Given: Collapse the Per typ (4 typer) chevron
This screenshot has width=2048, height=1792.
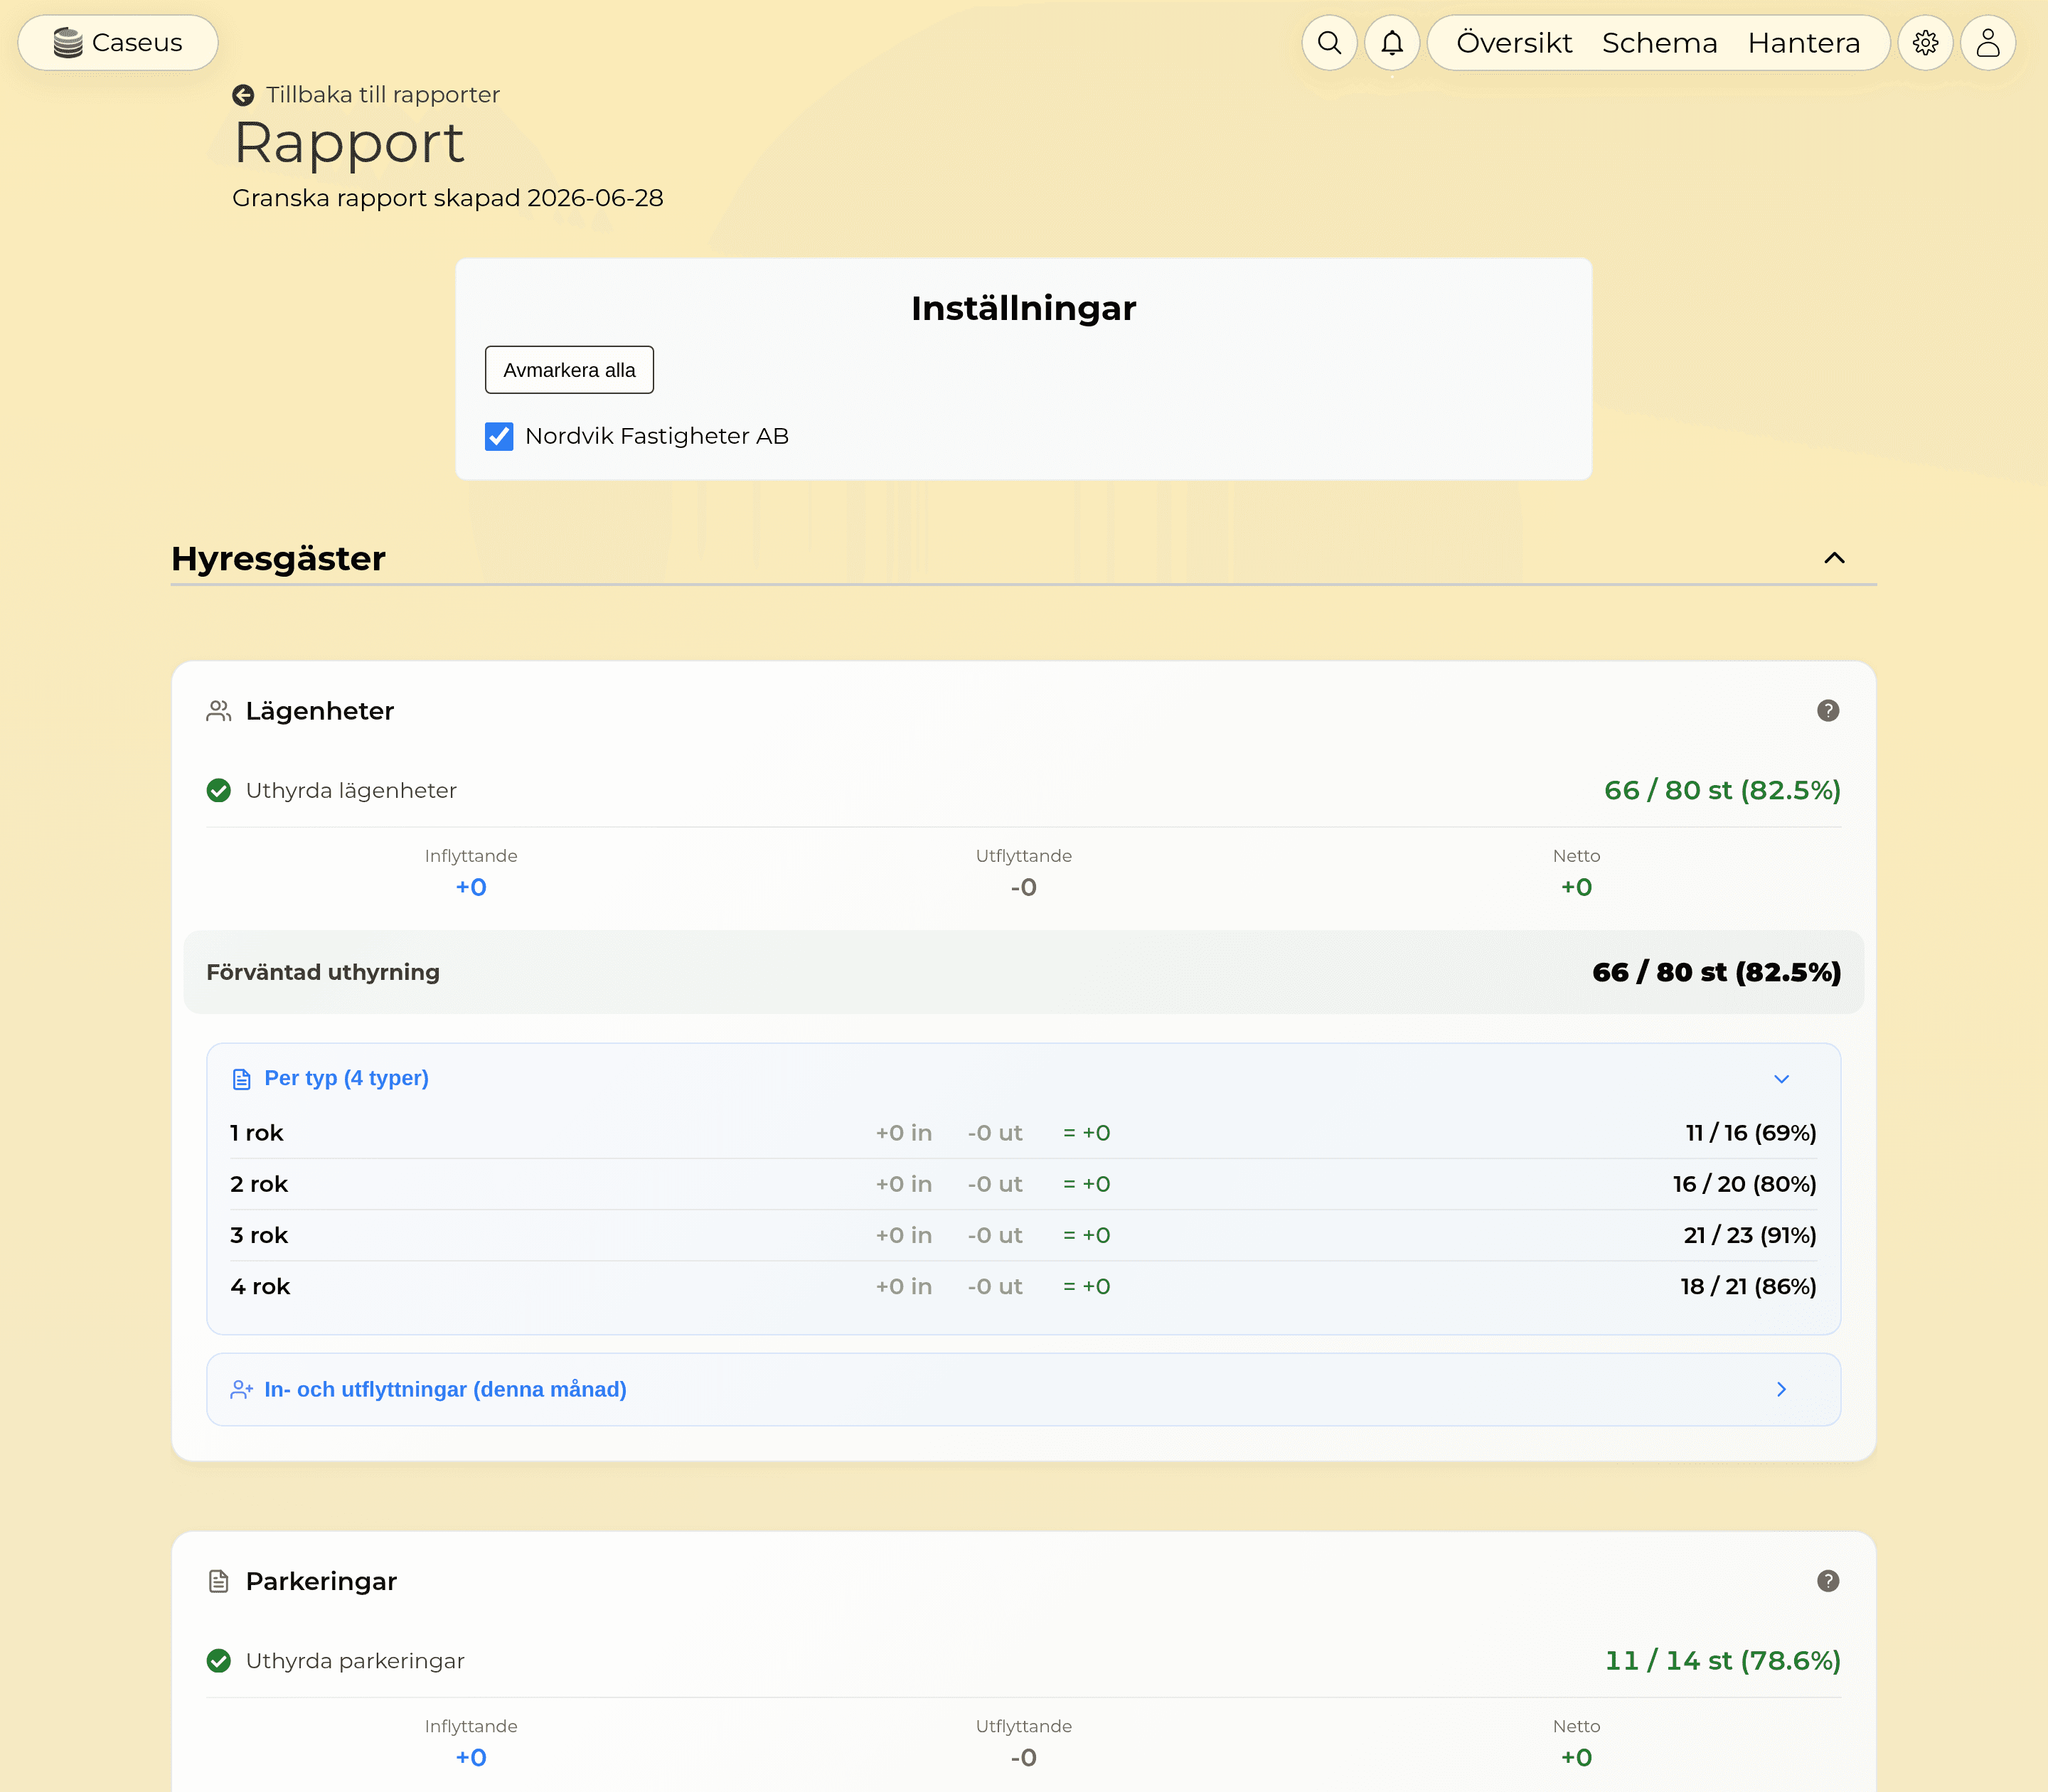Looking at the screenshot, I should coord(1781,1079).
